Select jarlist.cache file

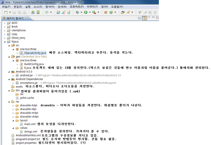[25, 98]
